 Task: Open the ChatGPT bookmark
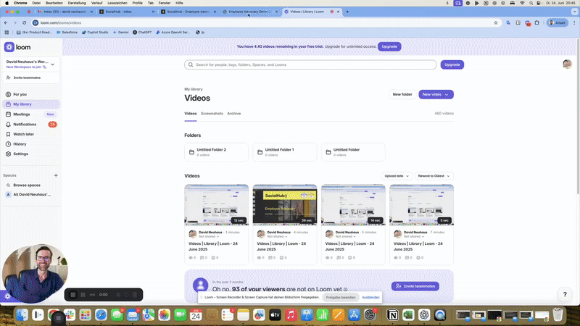(142, 32)
